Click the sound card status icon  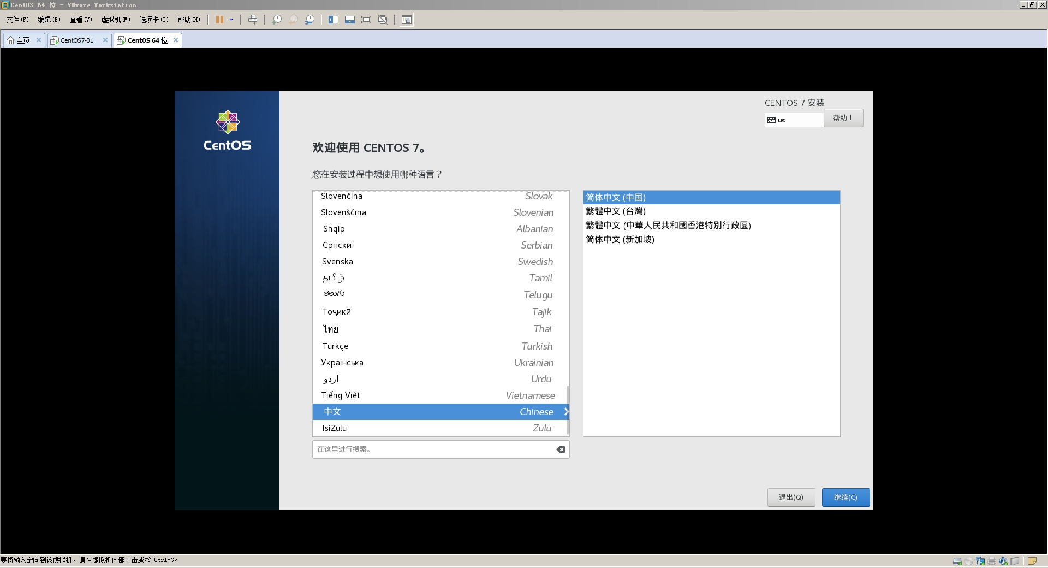point(1003,561)
